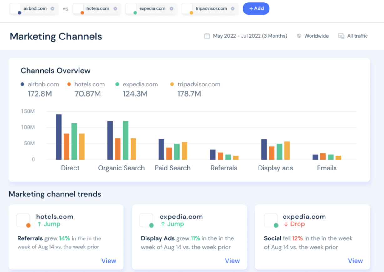The image size is (384, 272).
Task: Select the Referrals channel label
Action: (224, 168)
